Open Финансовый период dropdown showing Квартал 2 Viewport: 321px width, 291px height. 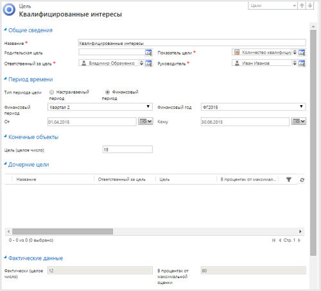point(100,107)
